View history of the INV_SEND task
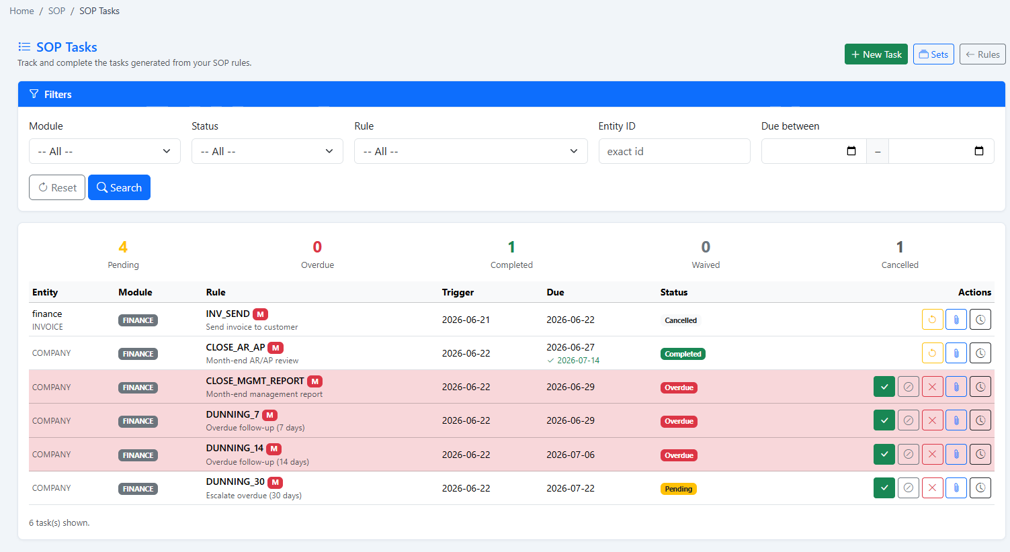The image size is (1010, 552). 980,320
